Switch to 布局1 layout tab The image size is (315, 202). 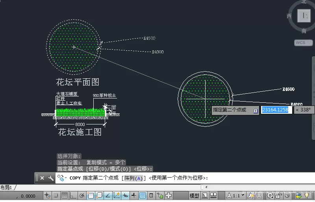pyautogui.click(x=6, y=187)
